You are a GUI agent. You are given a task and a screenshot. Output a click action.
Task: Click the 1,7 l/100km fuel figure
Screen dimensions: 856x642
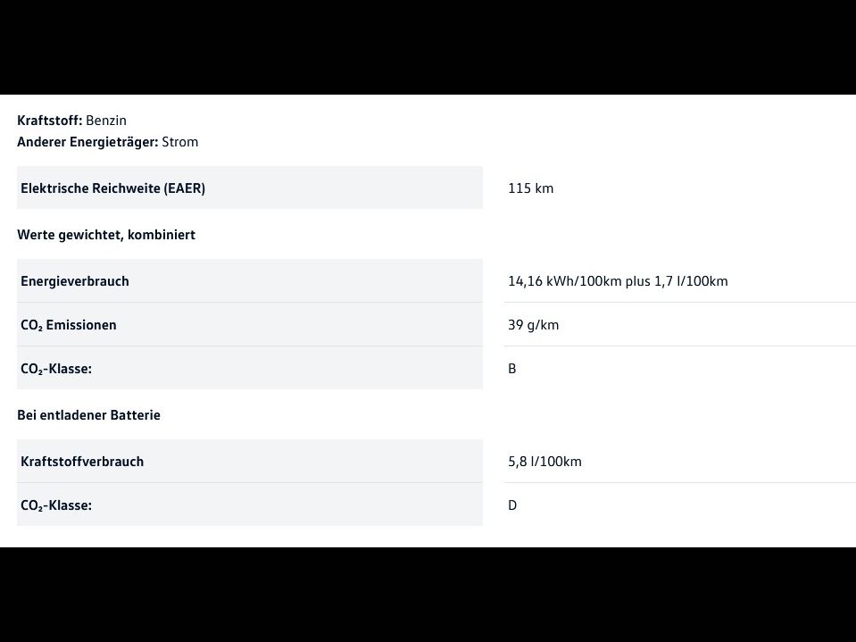click(x=691, y=281)
